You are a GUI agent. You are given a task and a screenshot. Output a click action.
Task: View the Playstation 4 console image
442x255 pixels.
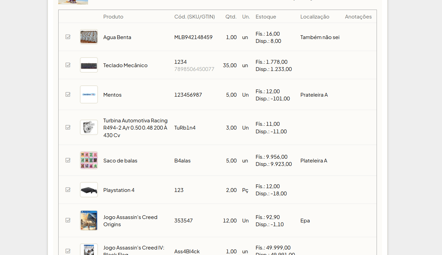point(89,190)
